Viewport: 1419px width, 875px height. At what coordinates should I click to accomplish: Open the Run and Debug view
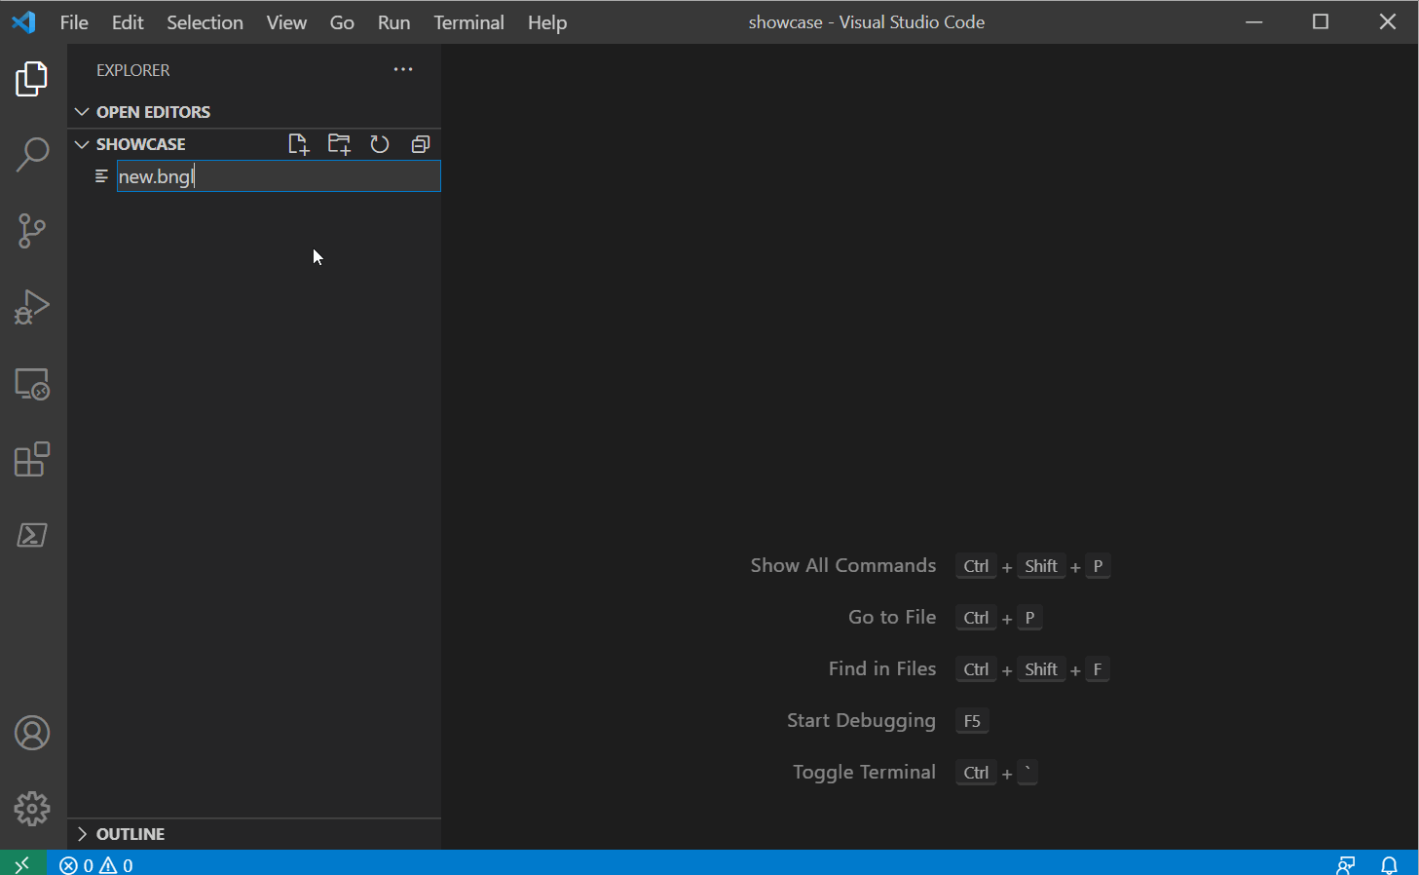pos(32,307)
